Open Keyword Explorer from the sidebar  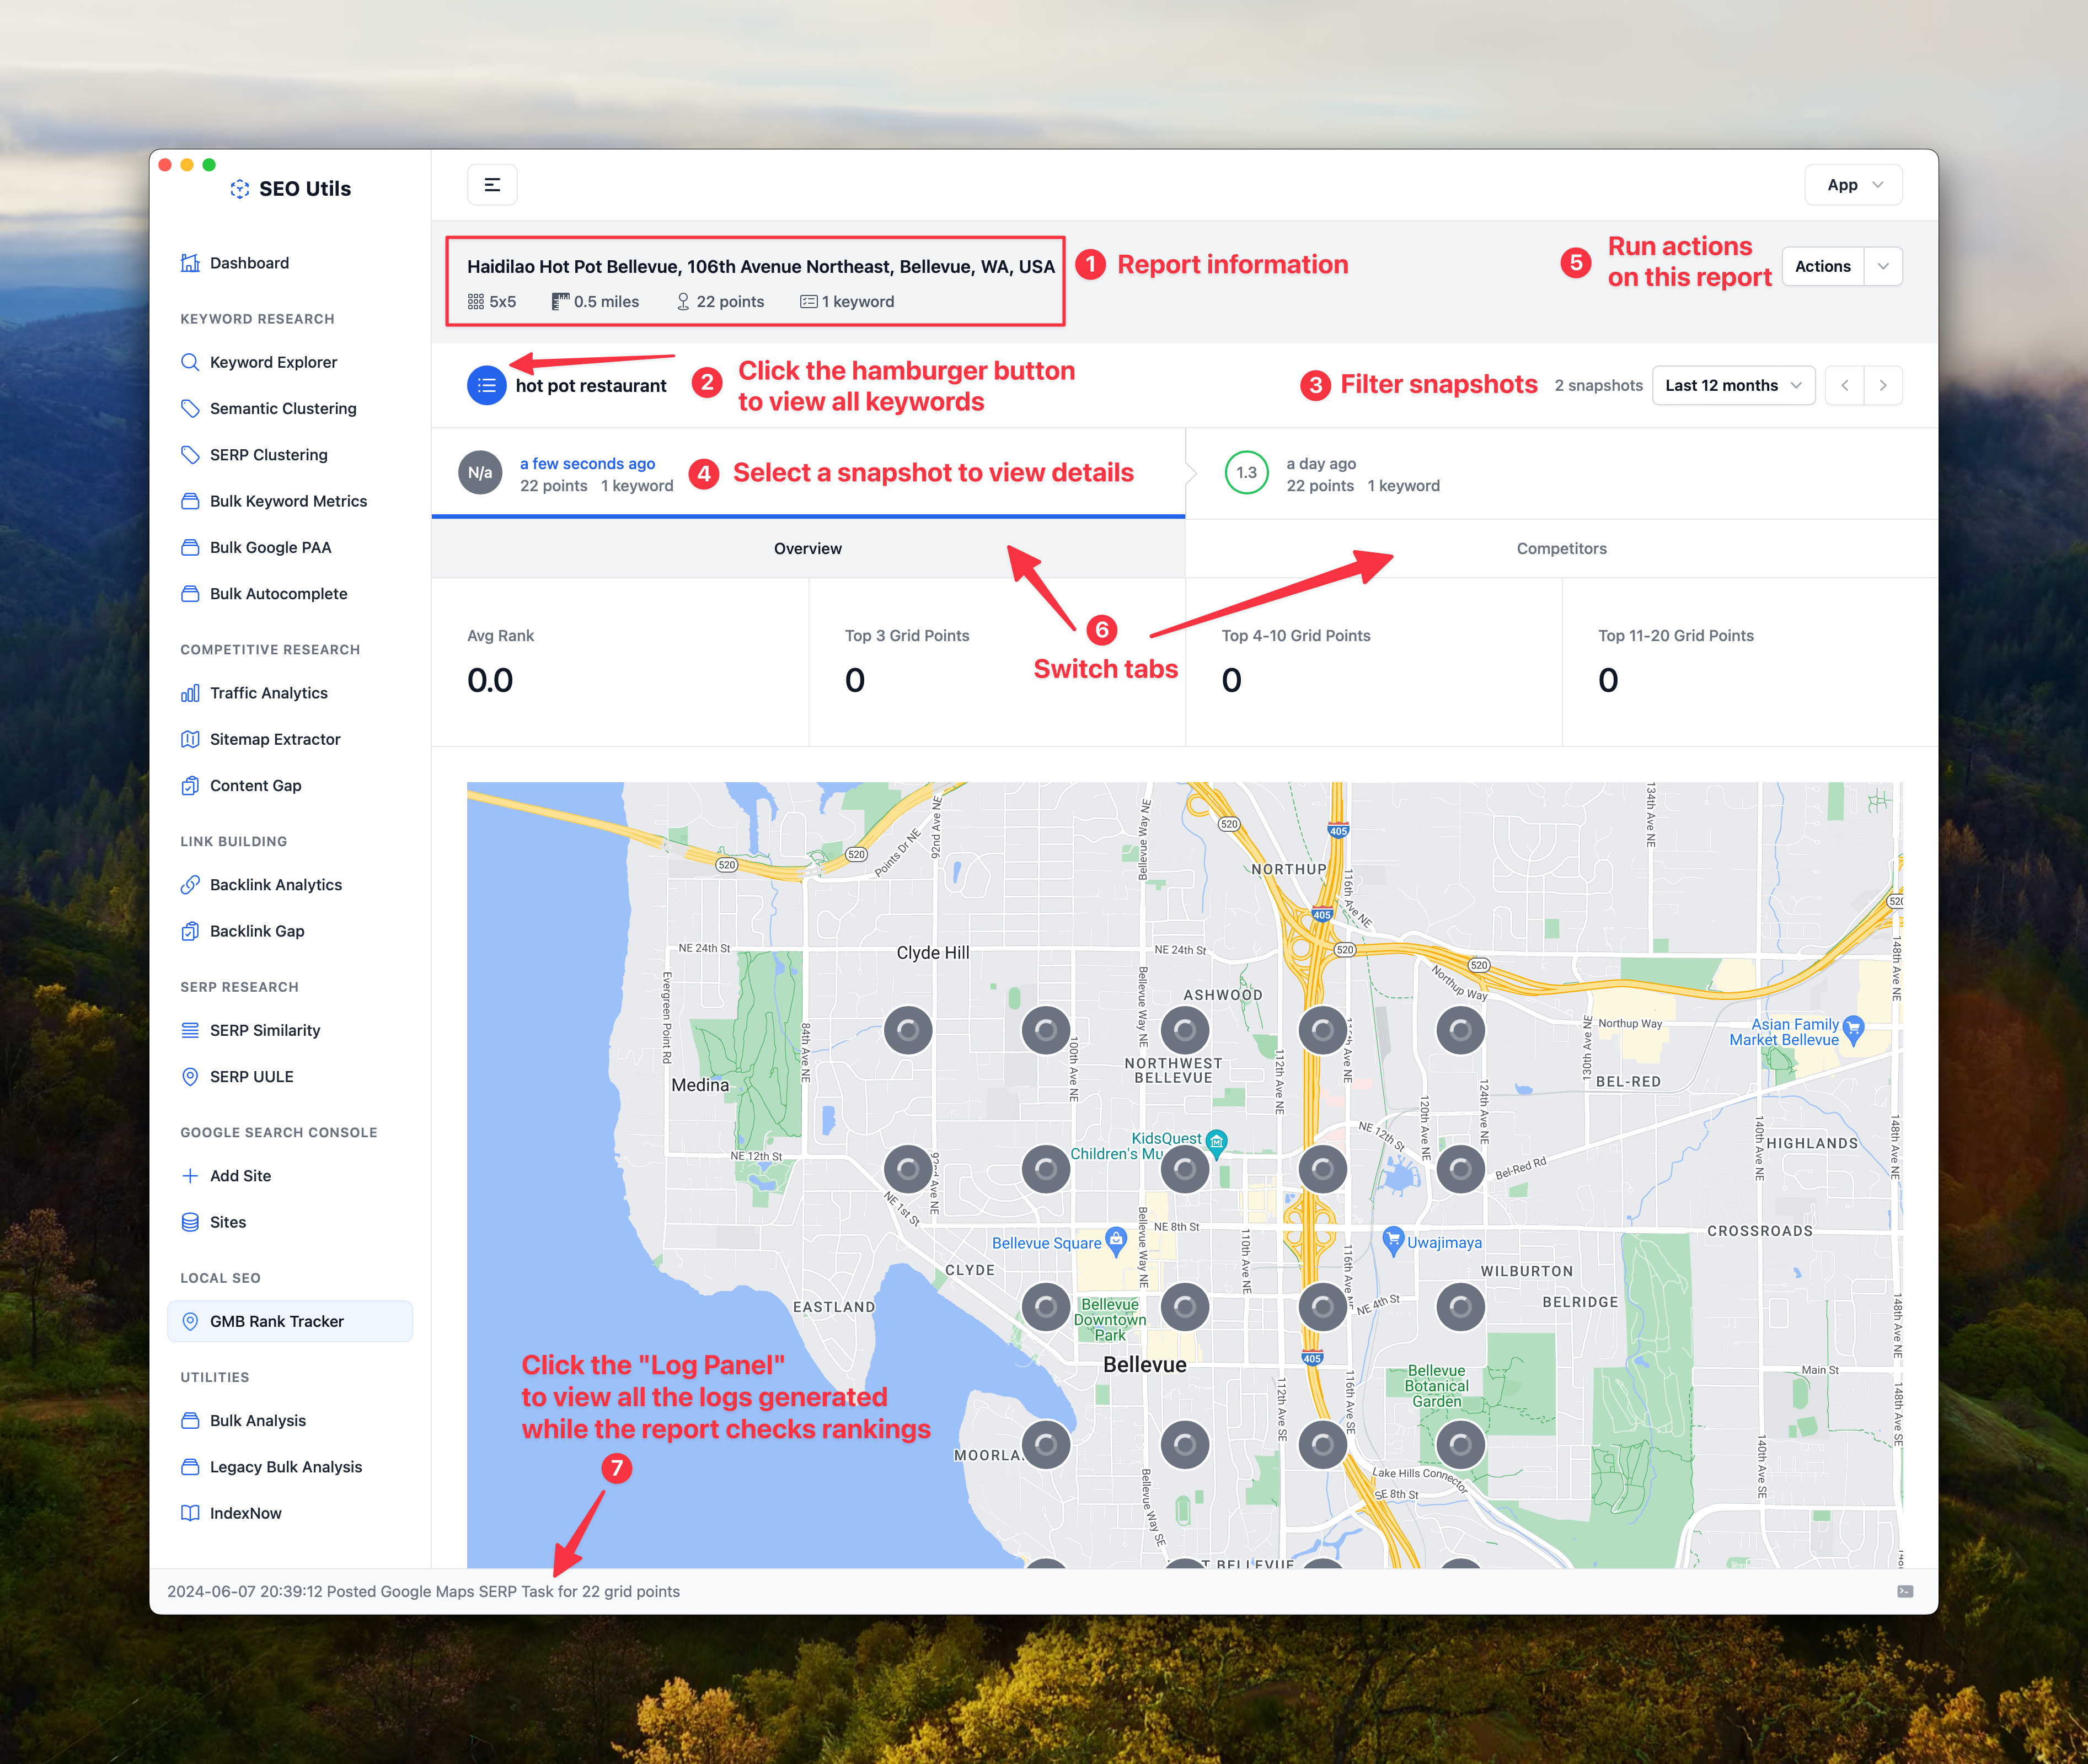[x=273, y=362]
